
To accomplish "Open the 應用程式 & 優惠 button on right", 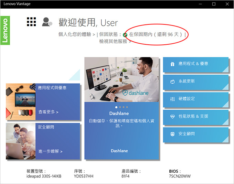I will tap(196, 65).
